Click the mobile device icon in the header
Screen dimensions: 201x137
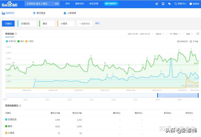[163, 4]
